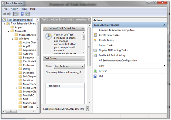Open the View menu in menu bar
Screen dimensions: 171x120
[x=24, y=9]
